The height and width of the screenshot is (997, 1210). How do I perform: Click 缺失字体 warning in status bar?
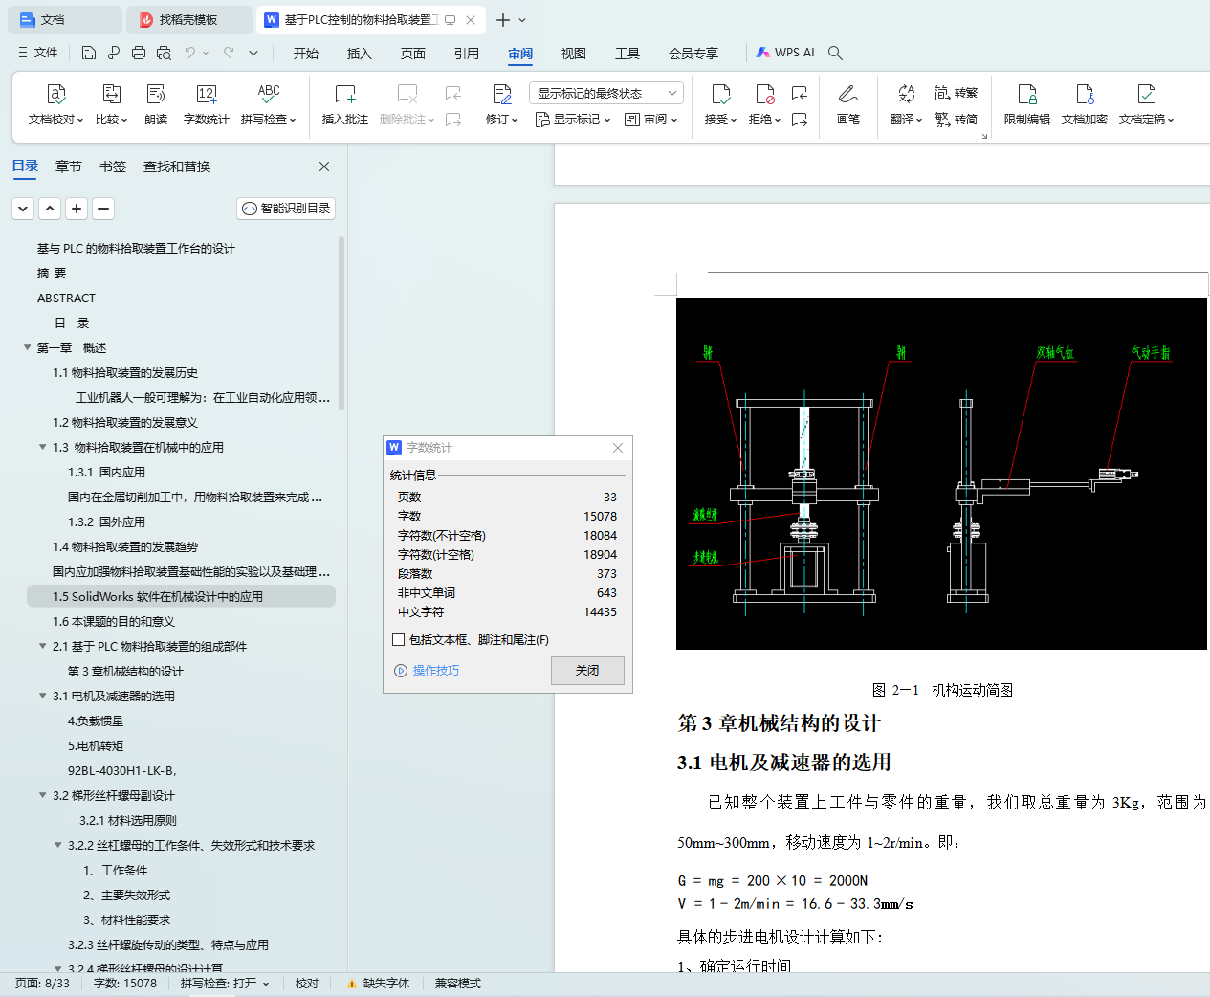point(379,983)
